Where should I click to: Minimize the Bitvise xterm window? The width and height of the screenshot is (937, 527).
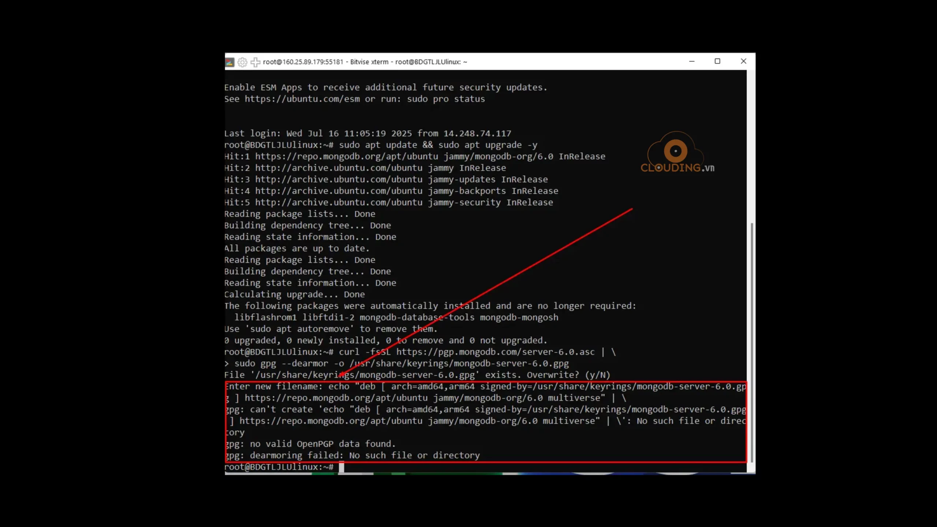tap(692, 61)
